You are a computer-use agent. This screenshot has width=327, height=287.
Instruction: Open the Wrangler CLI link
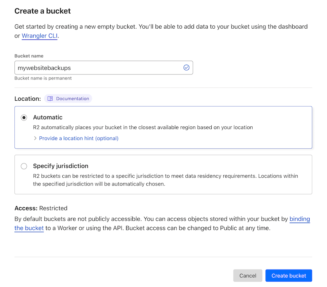point(39,36)
